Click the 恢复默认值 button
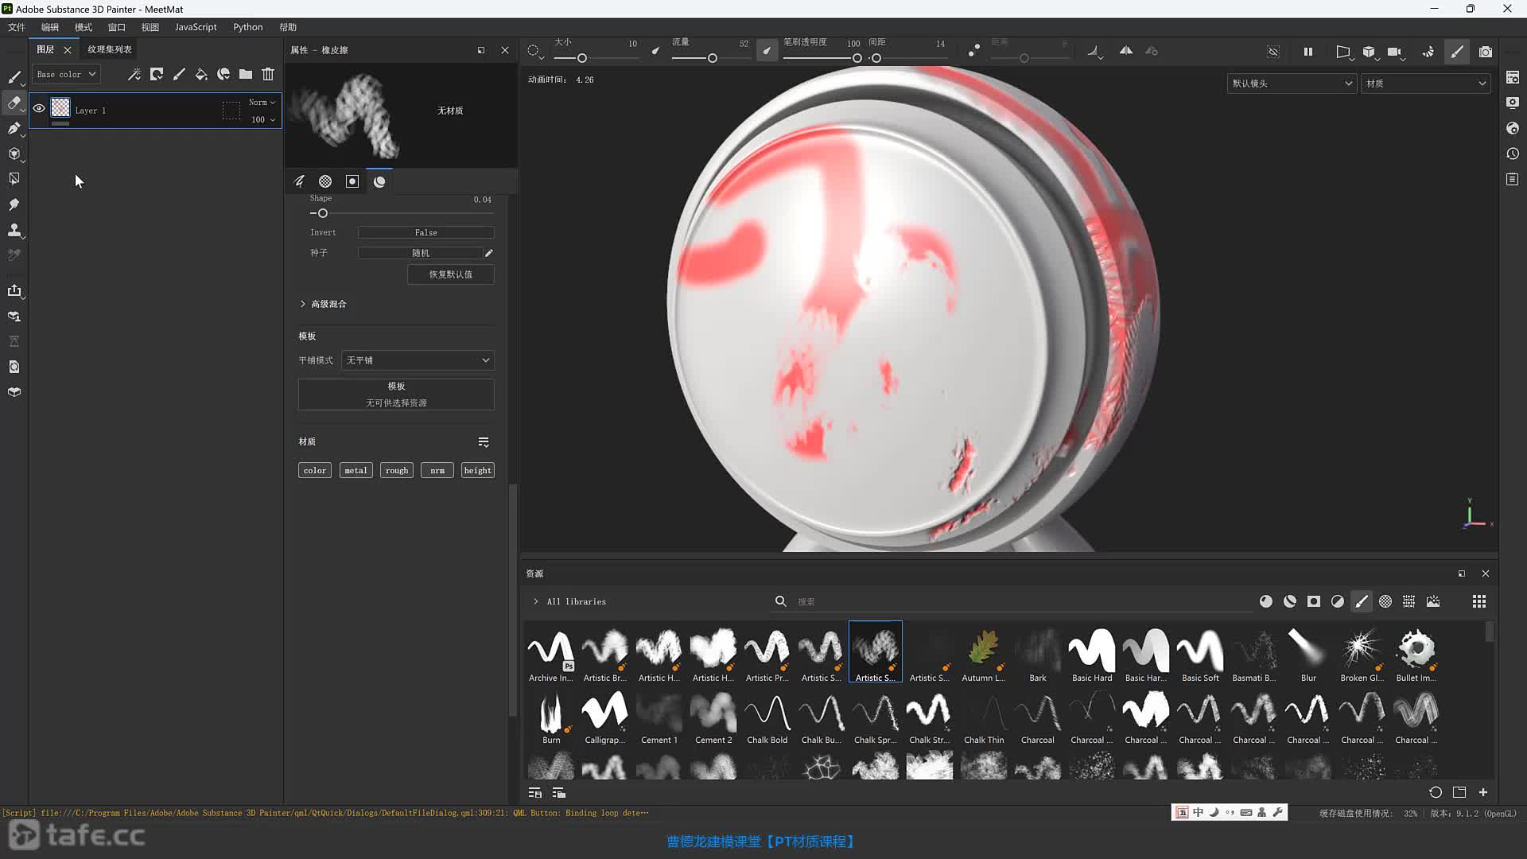 (451, 274)
